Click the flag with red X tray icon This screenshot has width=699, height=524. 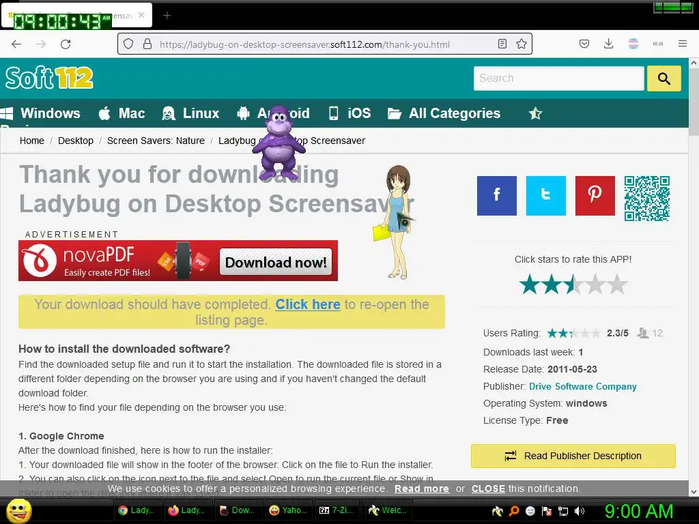[547, 511]
